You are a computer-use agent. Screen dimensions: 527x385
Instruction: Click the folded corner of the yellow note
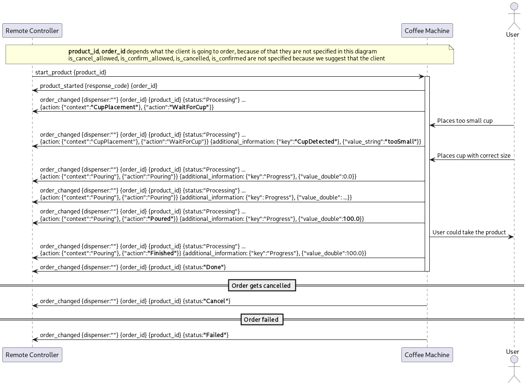[x=450, y=46]
